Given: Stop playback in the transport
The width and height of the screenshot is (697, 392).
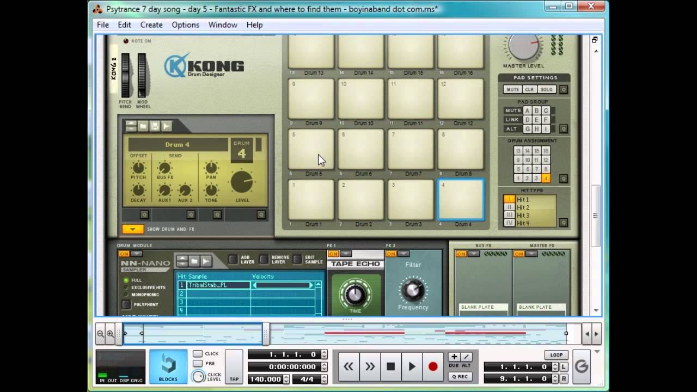Looking at the screenshot, I should point(390,366).
